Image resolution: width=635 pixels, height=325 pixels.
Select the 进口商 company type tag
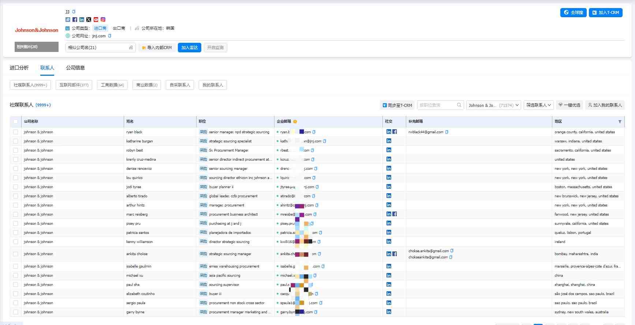tap(100, 28)
